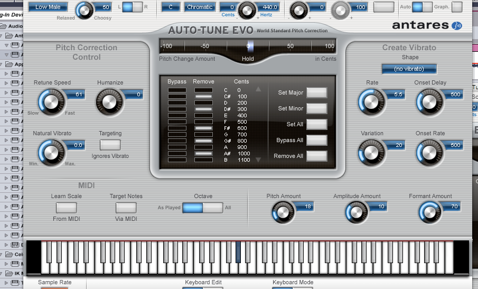The image size is (478, 289).
Task: Click the scale list scroll-up arrow
Action: click(258, 89)
